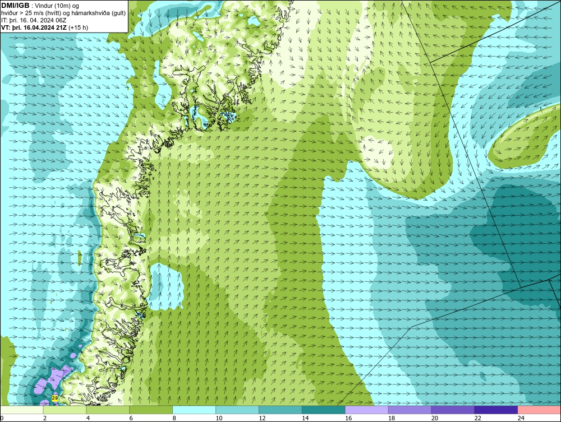Click the 'IT: þri. 16. 04. 2024 06Z' line
This screenshot has height=422, width=561.
pyautogui.click(x=34, y=20)
